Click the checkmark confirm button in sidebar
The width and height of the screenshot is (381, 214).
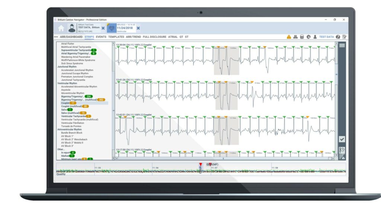click(x=342, y=139)
